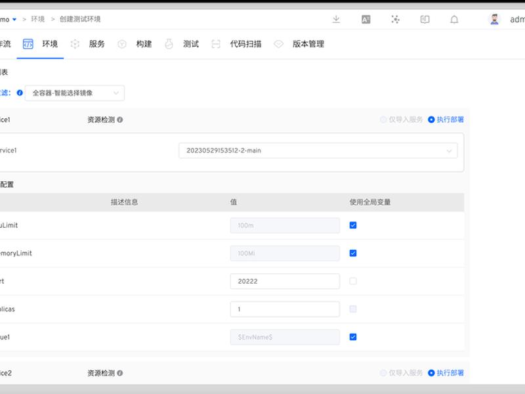Click the blue info icon beside filter
This screenshot has height=394, width=525.
click(x=20, y=93)
